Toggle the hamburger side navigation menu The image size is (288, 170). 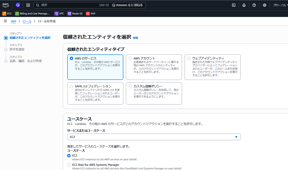tap(5, 21)
